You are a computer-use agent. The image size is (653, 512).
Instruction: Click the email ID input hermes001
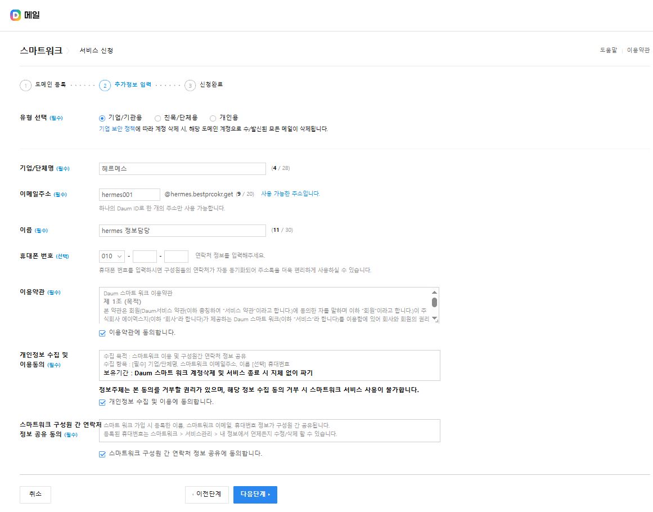[x=129, y=195]
